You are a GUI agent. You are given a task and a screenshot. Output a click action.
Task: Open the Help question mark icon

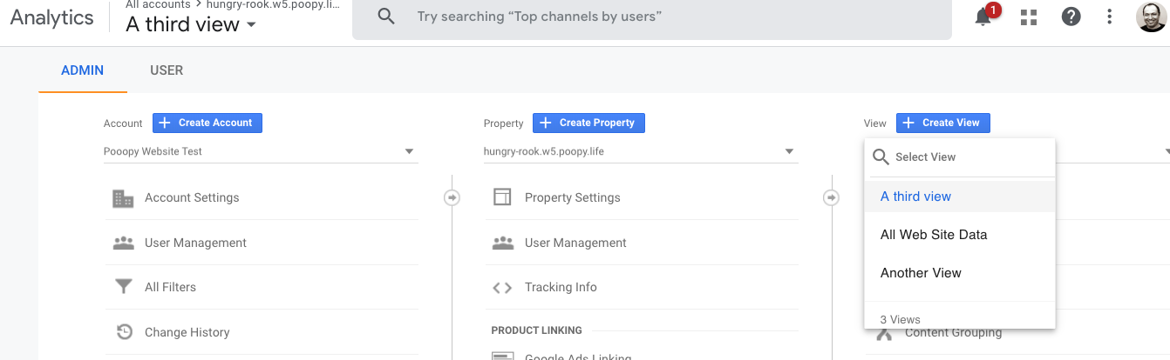point(1071,17)
